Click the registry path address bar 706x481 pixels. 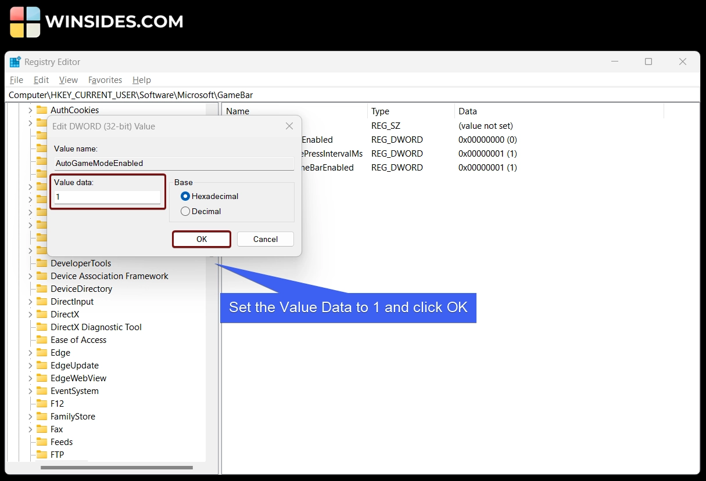click(x=353, y=95)
